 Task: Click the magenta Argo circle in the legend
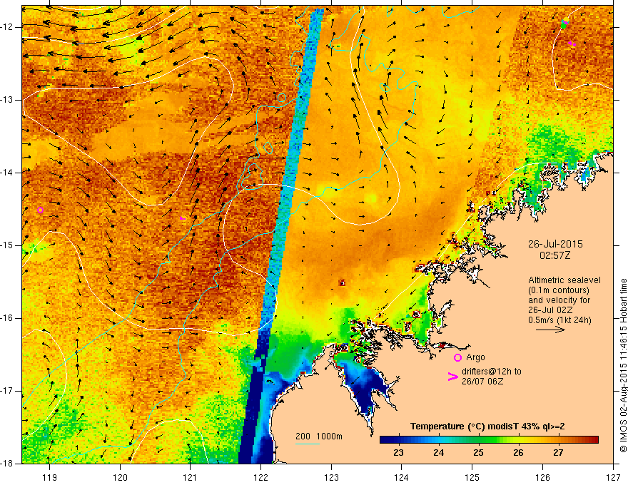[x=457, y=357]
